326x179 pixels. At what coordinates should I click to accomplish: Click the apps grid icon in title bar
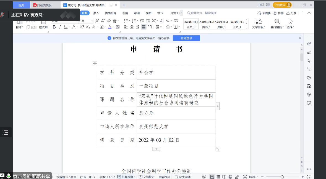[268, 5]
